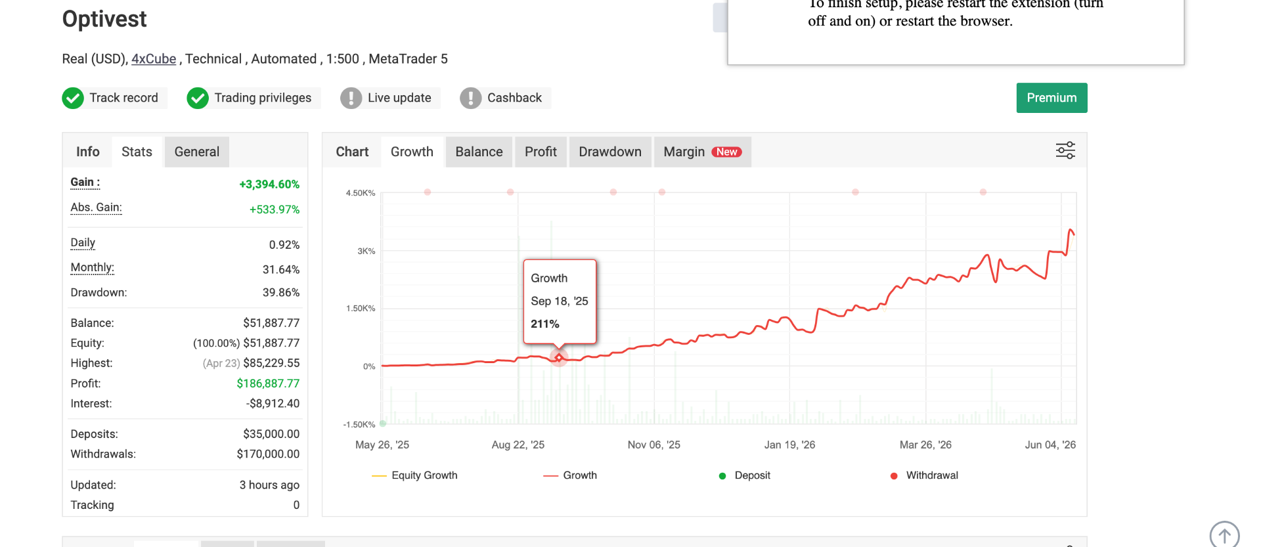1261x547 pixels.
Task: Show the Profit chart tab
Action: [541, 152]
